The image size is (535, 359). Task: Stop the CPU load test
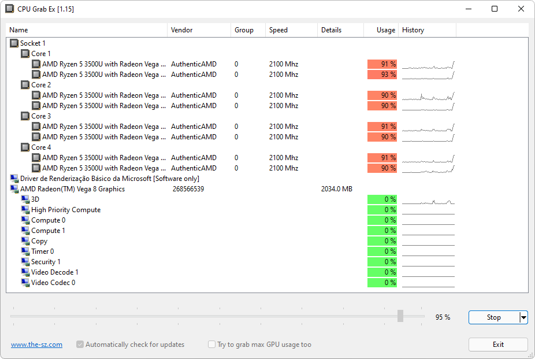[x=494, y=317]
